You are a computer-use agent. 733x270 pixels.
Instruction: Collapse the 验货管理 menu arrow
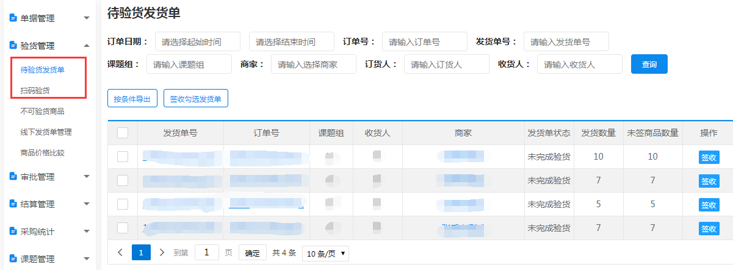coord(86,46)
